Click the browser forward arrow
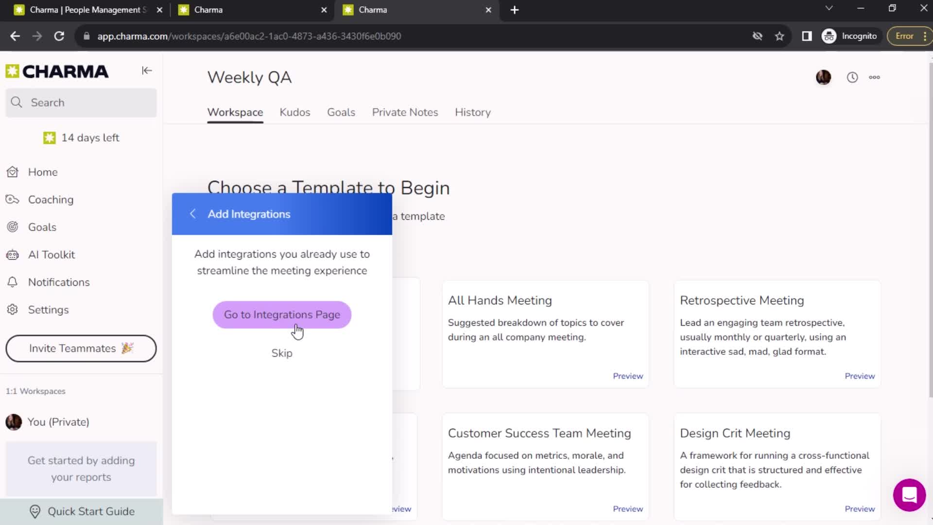 tap(37, 36)
